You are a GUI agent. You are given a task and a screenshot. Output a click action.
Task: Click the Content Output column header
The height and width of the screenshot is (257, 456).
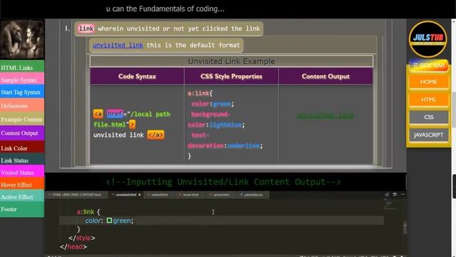click(326, 76)
